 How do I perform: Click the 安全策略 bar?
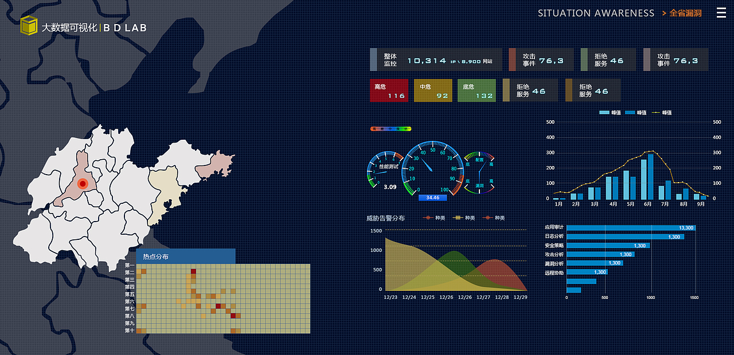point(608,246)
